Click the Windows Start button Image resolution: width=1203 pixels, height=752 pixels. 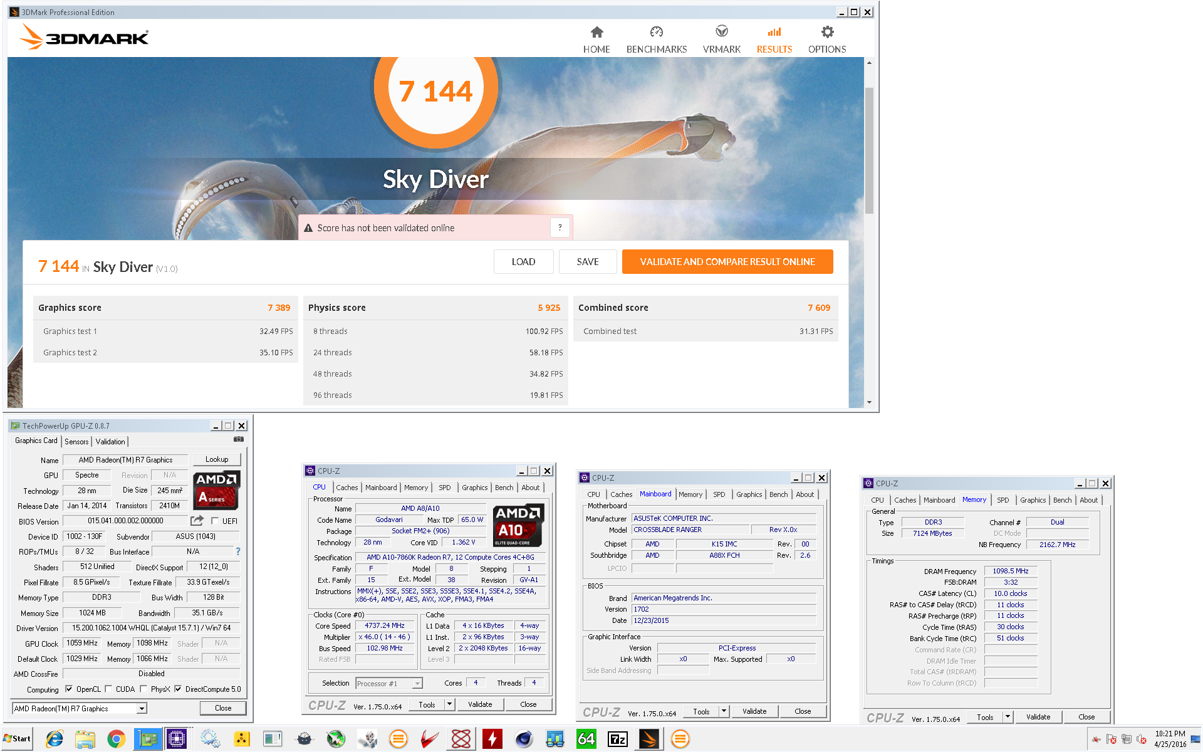(x=17, y=739)
